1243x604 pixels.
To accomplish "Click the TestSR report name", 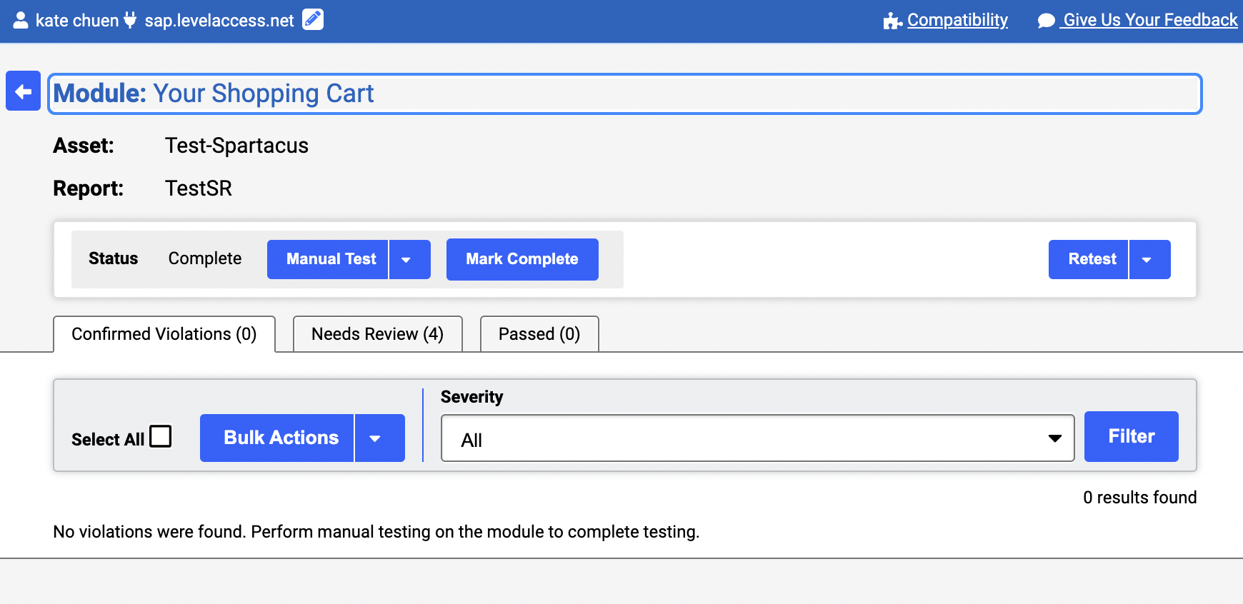I will click(199, 188).
